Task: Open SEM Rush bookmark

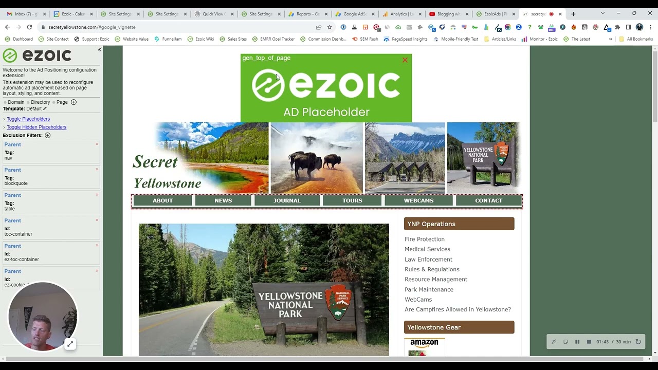Action: pyautogui.click(x=365, y=39)
